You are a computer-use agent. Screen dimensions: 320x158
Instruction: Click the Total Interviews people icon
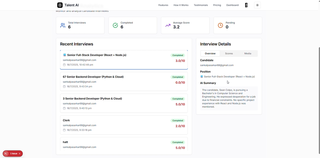(63, 25)
